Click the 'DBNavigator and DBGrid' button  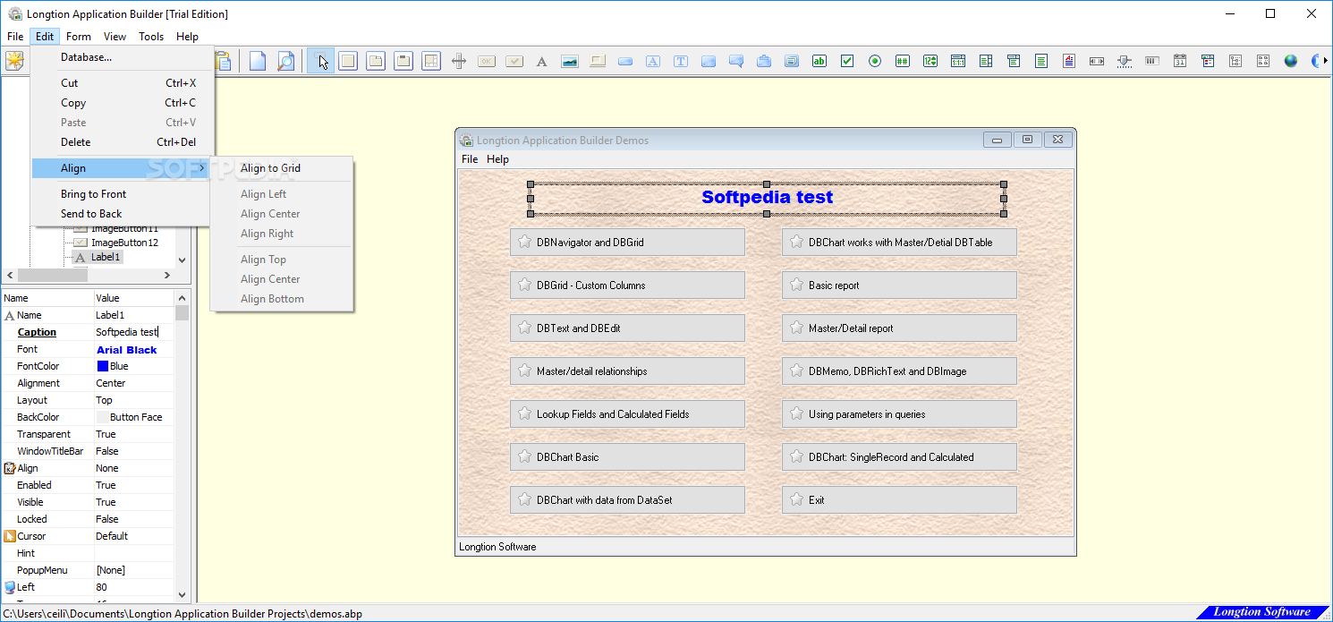tap(627, 243)
